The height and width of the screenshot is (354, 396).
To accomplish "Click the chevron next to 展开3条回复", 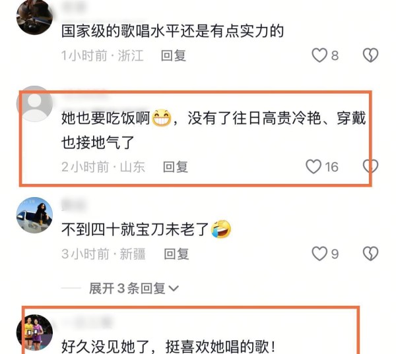I will (x=174, y=288).
